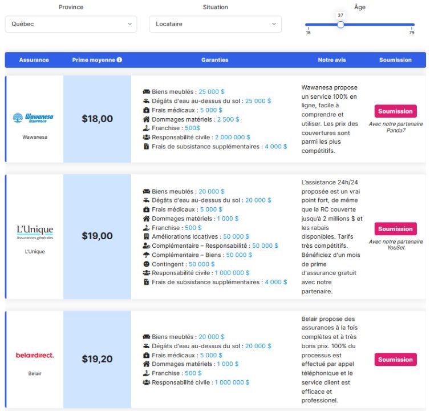The width and height of the screenshot is (438, 411).
Task: Click the hand icon for Belair Franchise
Action: point(147,373)
